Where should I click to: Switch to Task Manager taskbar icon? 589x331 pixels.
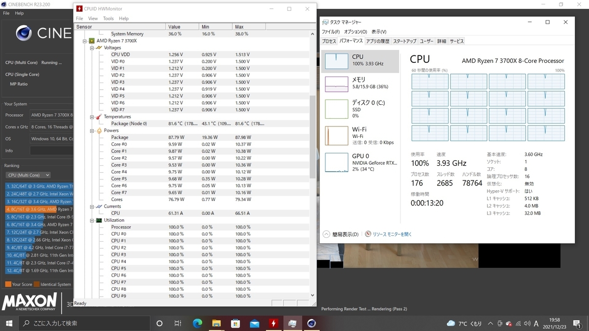tap(293, 323)
